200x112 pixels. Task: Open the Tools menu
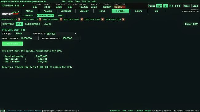click(77, 2)
